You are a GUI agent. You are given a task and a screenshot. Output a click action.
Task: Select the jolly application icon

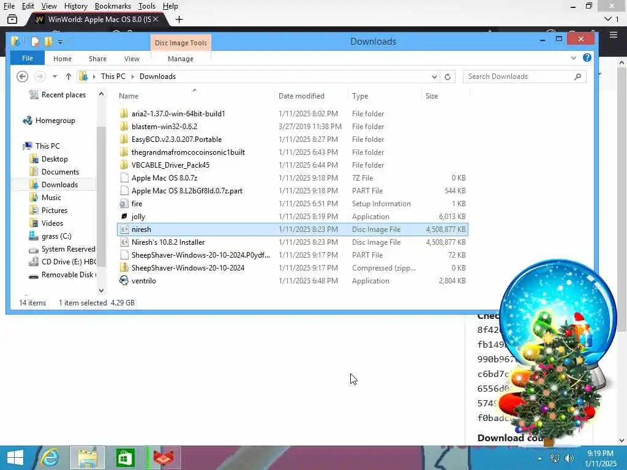tap(124, 216)
